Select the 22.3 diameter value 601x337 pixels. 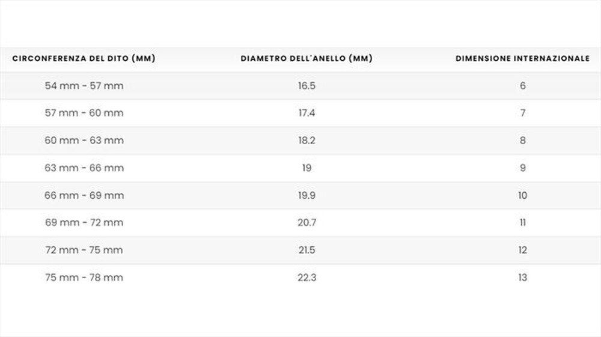(x=307, y=278)
